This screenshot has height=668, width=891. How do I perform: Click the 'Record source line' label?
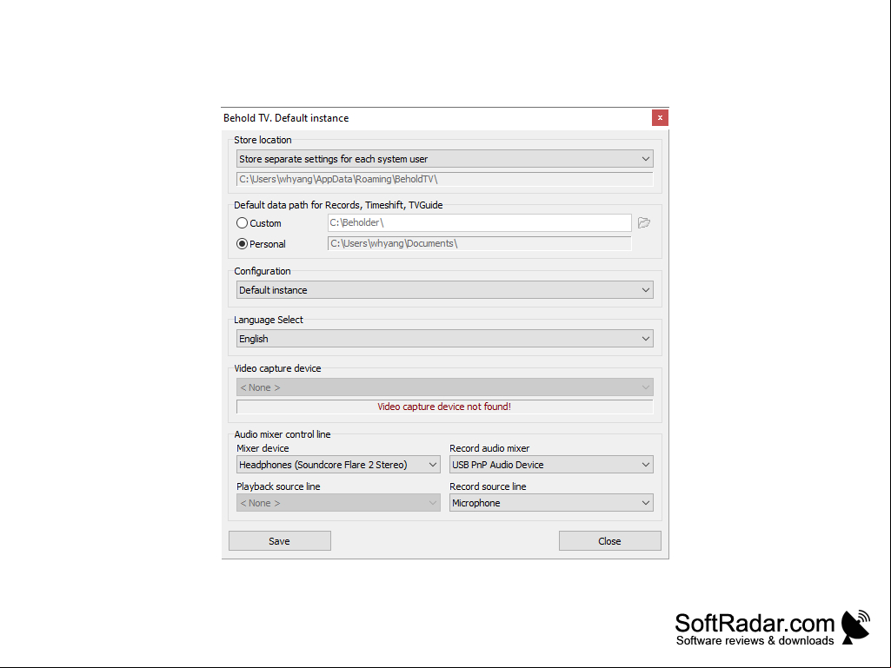pos(488,486)
